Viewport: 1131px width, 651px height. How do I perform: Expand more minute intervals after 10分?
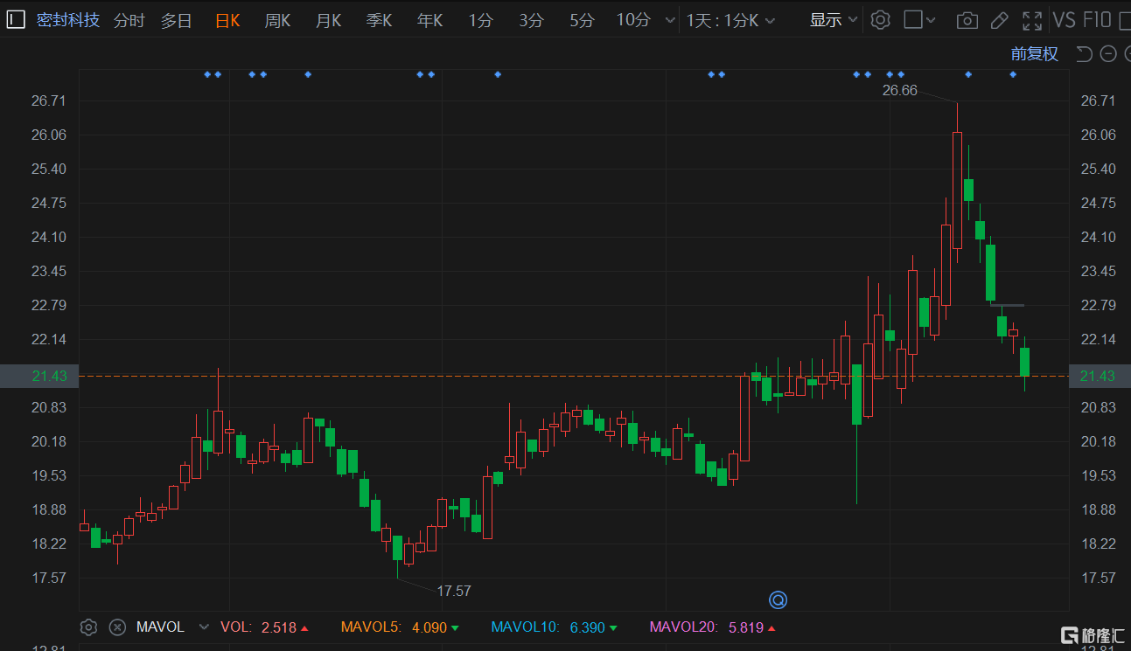(670, 20)
